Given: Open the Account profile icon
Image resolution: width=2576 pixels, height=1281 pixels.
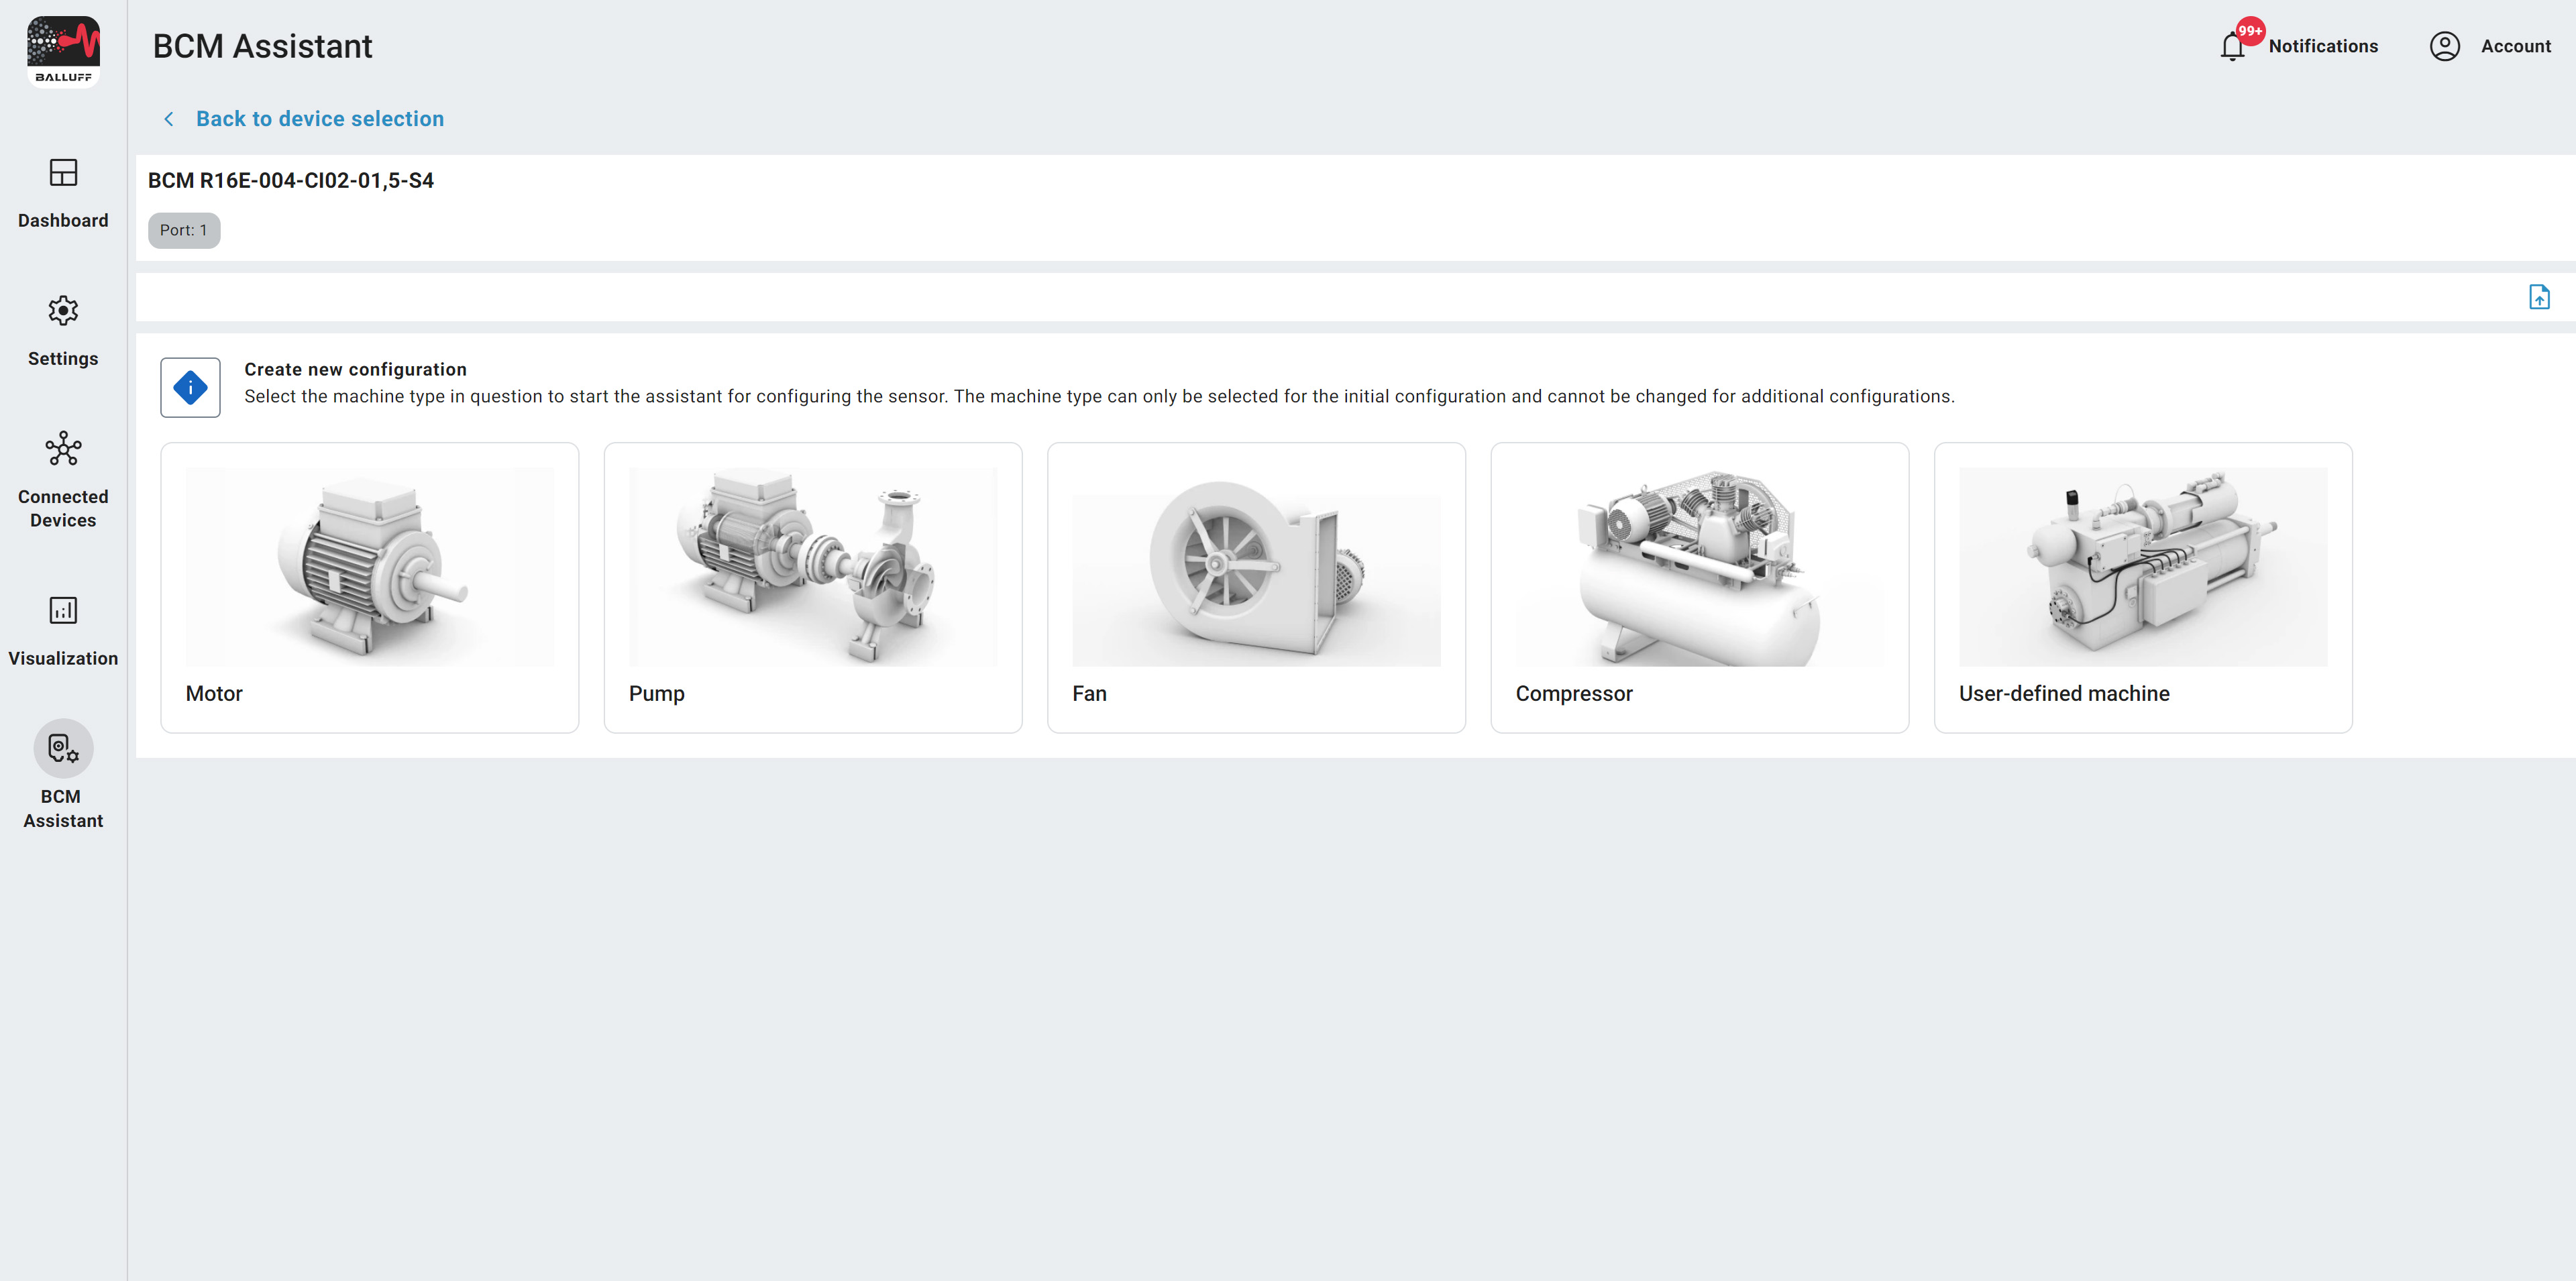Looking at the screenshot, I should tap(2444, 46).
